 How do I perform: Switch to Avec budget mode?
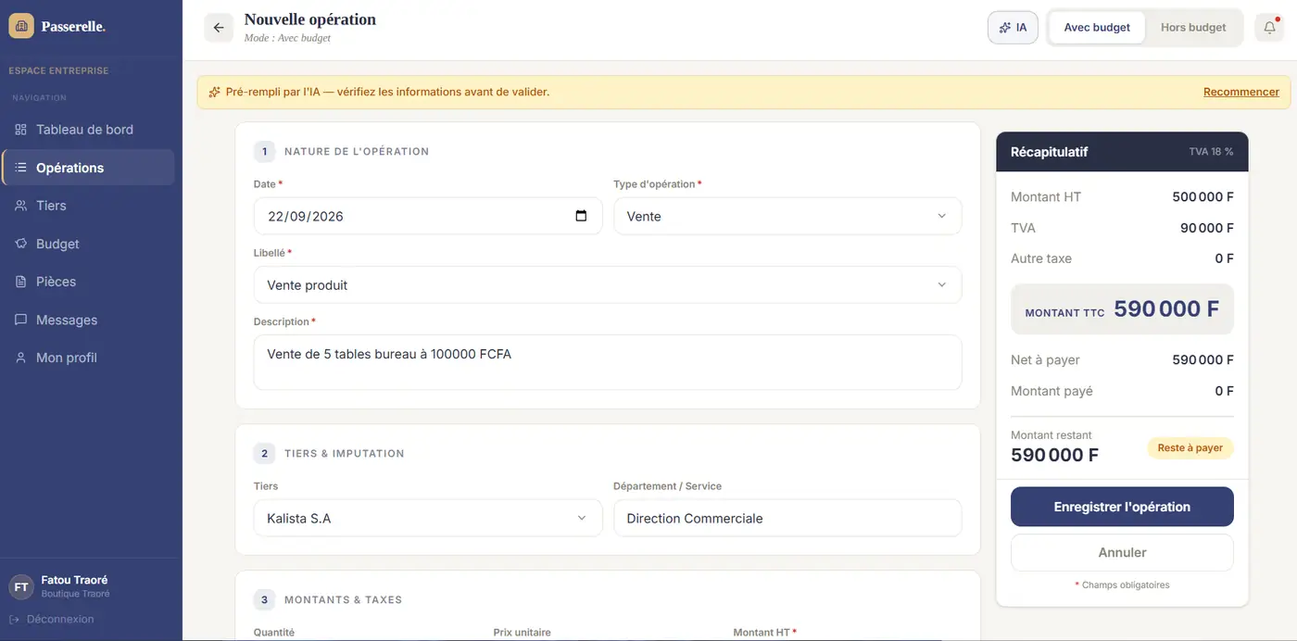coord(1097,28)
